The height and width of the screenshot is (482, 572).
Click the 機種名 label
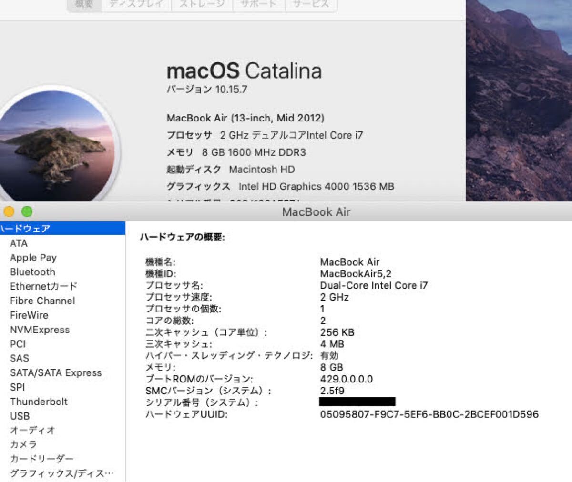[160, 262]
